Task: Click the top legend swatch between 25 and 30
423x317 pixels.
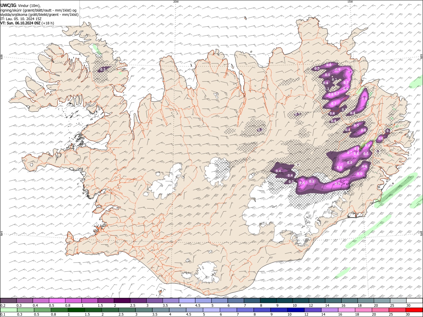Action: coord(398,300)
